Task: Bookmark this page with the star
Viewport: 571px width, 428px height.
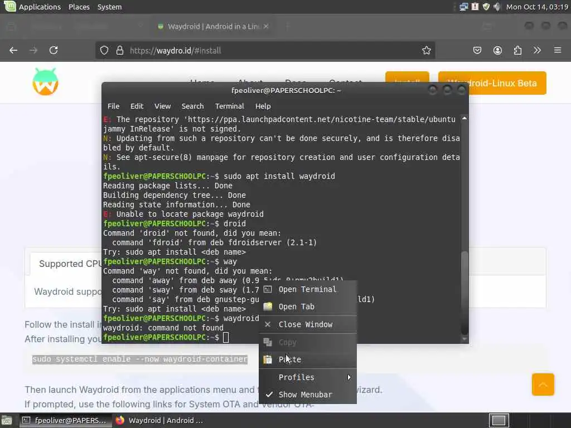Action: 427,50
